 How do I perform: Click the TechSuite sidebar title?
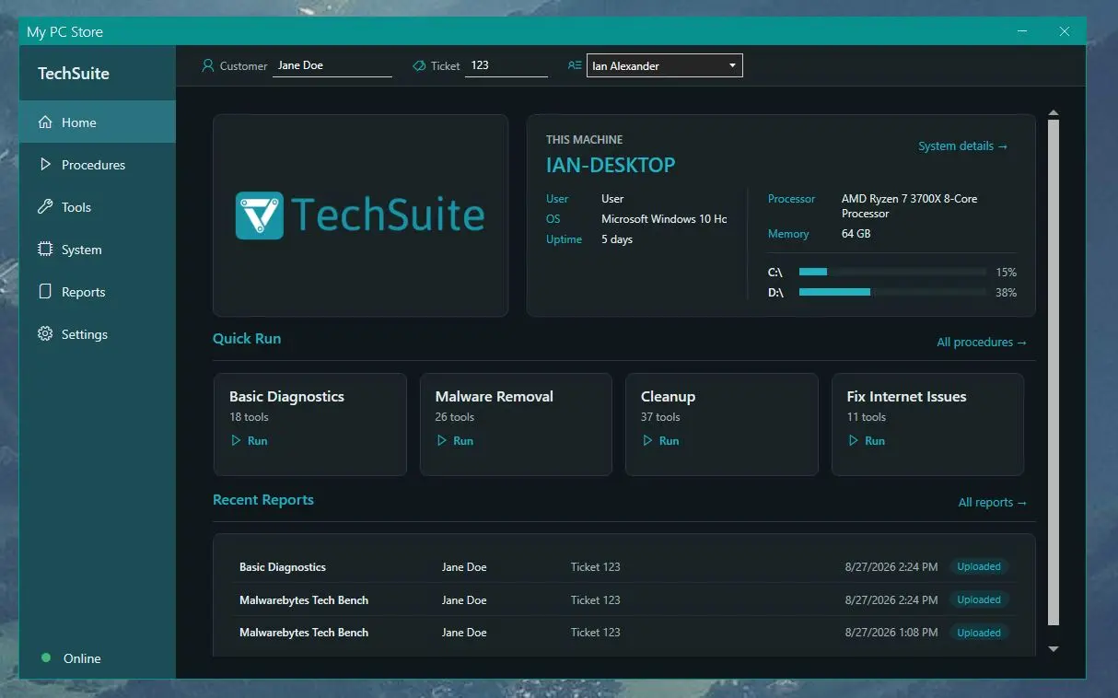[74, 74]
